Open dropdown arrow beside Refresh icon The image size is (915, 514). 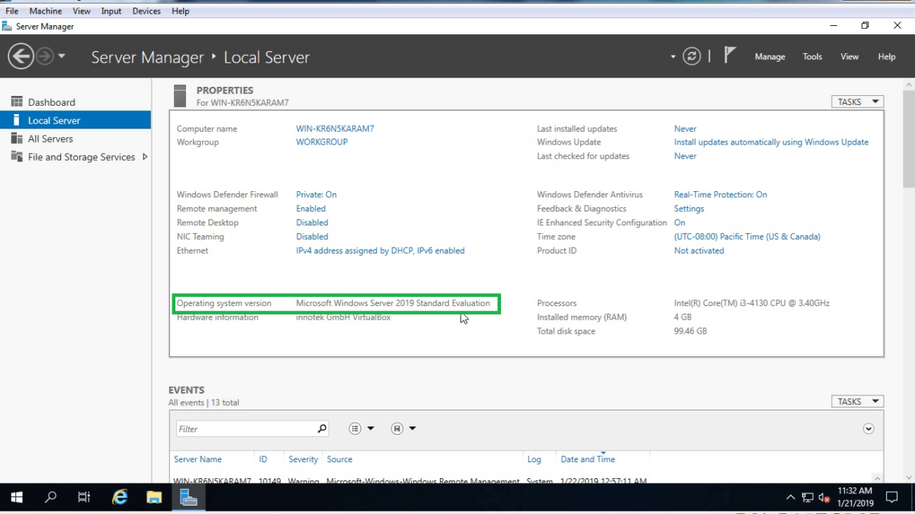click(673, 57)
